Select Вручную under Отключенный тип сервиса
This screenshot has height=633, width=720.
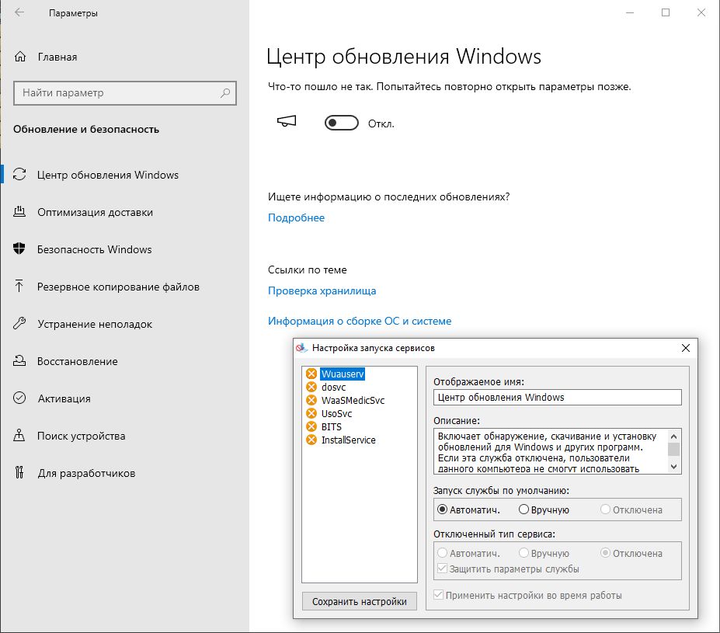click(544, 553)
